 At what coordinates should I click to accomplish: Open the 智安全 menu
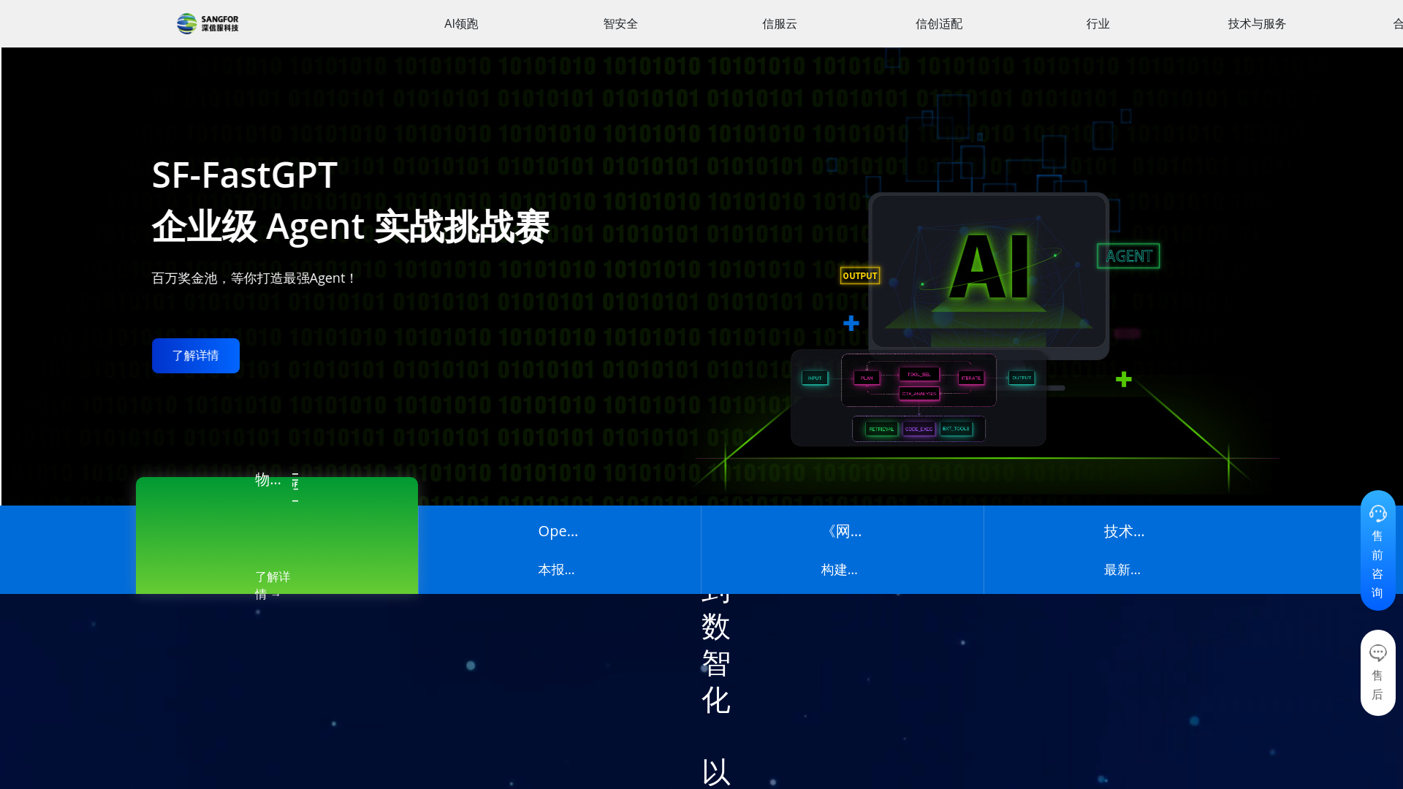620,23
